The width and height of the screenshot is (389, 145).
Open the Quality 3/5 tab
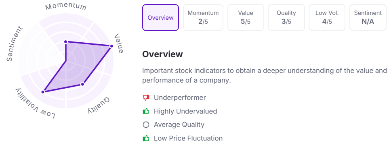coord(286,18)
